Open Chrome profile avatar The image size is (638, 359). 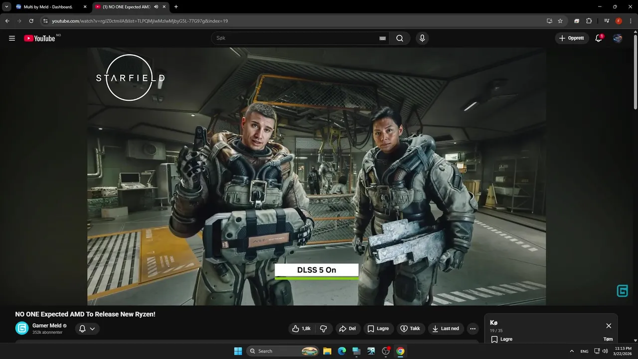619,21
